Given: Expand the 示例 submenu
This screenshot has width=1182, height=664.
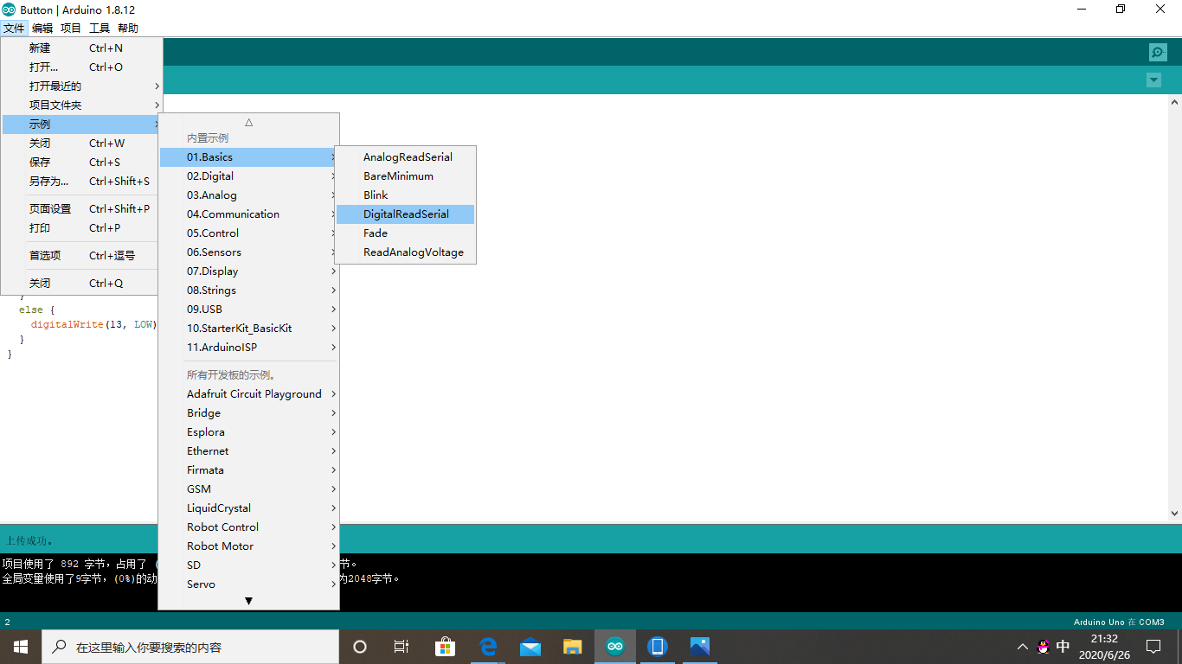Looking at the screenshot, I should click(82, 124).
